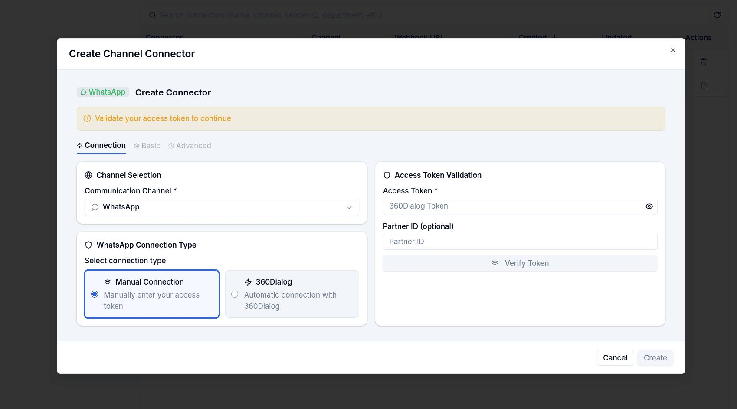
Task: Click the chat bubble icon in the channel dropdown
Action: (x=95, y=207)
